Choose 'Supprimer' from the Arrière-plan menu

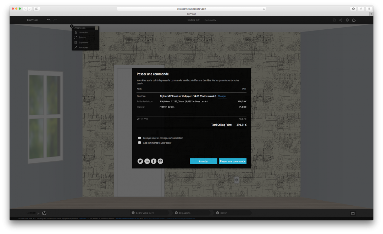click(83, 42)
